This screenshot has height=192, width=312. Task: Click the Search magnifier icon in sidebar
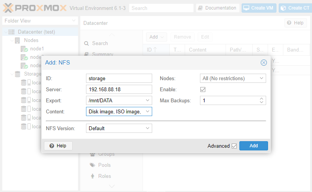coord(87,44)
